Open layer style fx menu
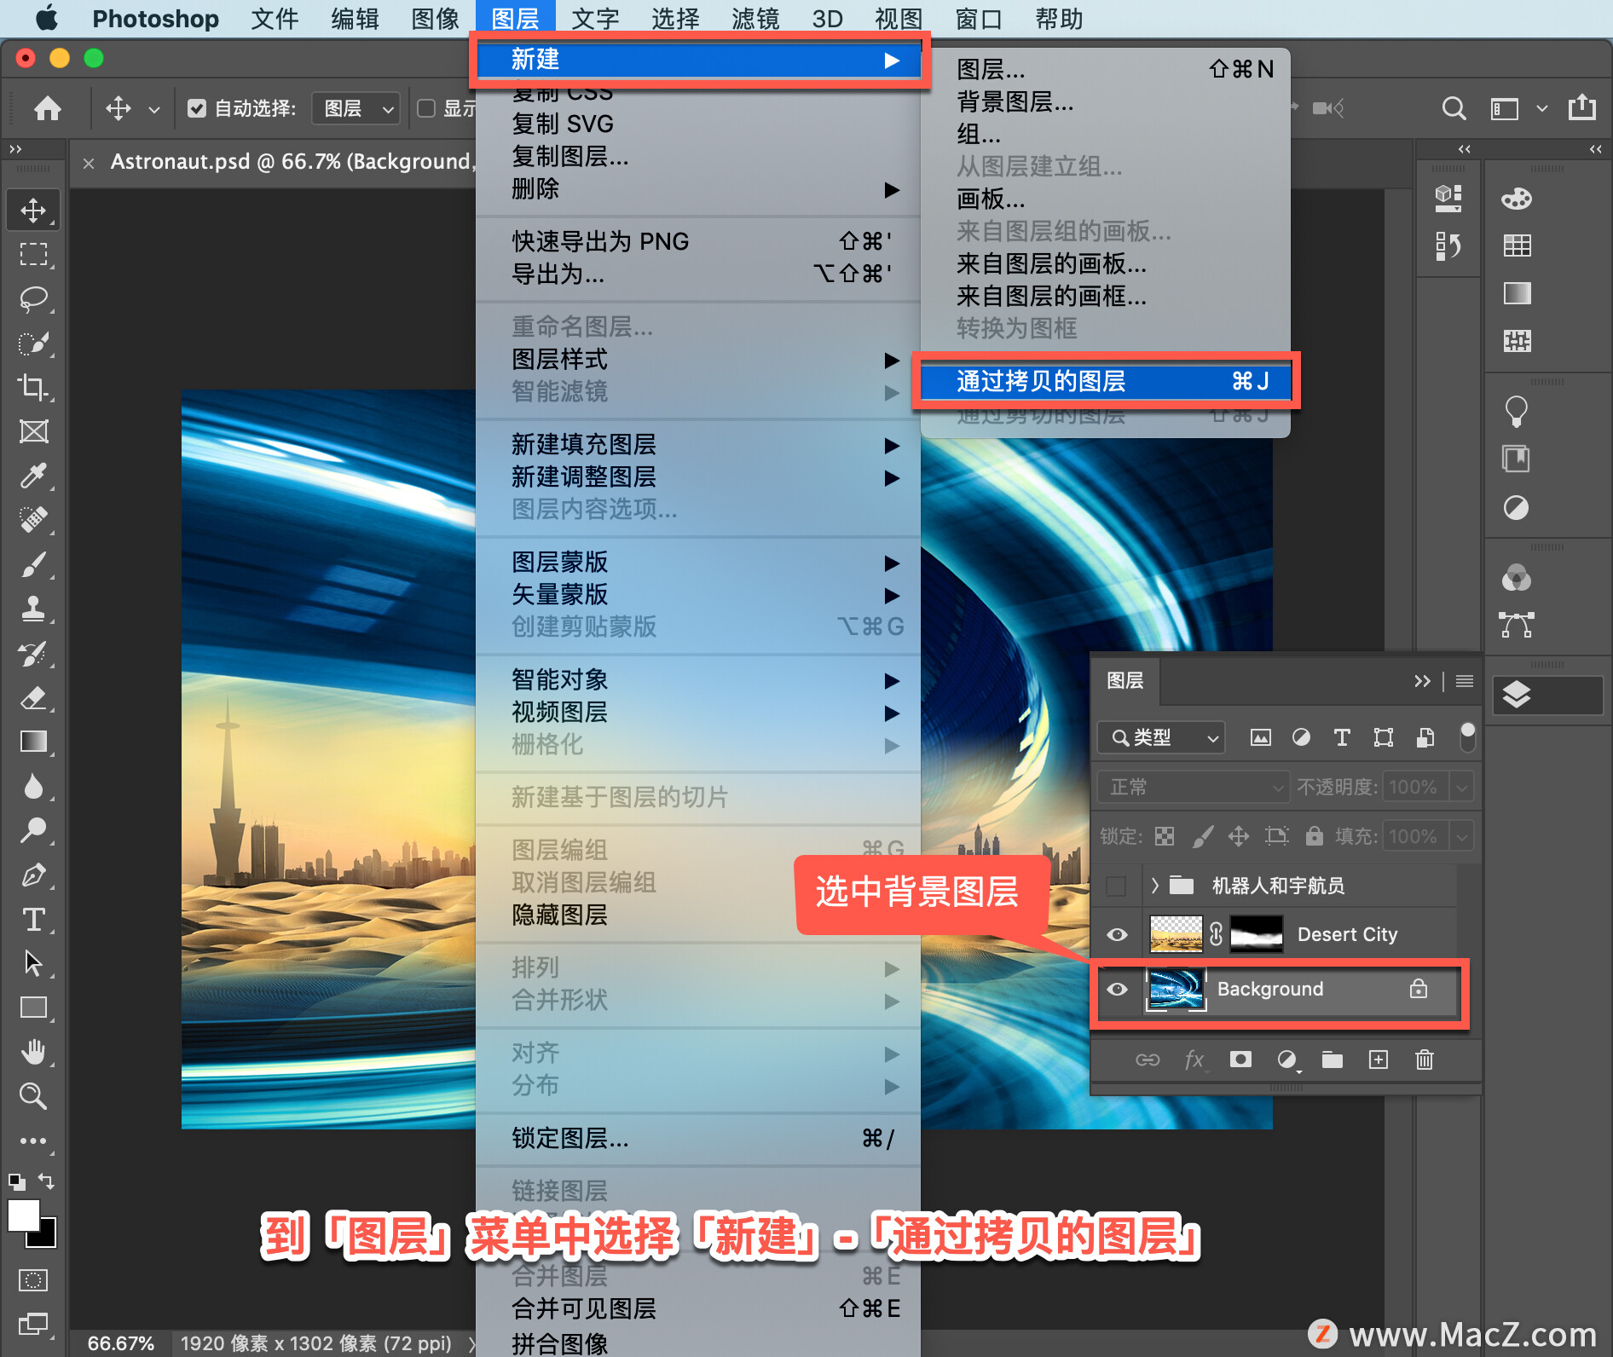1613x1357 pixels. pos(1194,1060)
